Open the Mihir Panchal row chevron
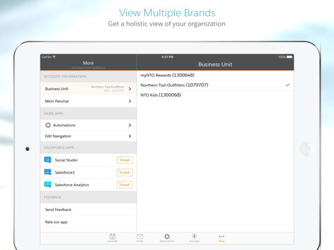Screen dimensions: 334x250 tap(130, 101)
